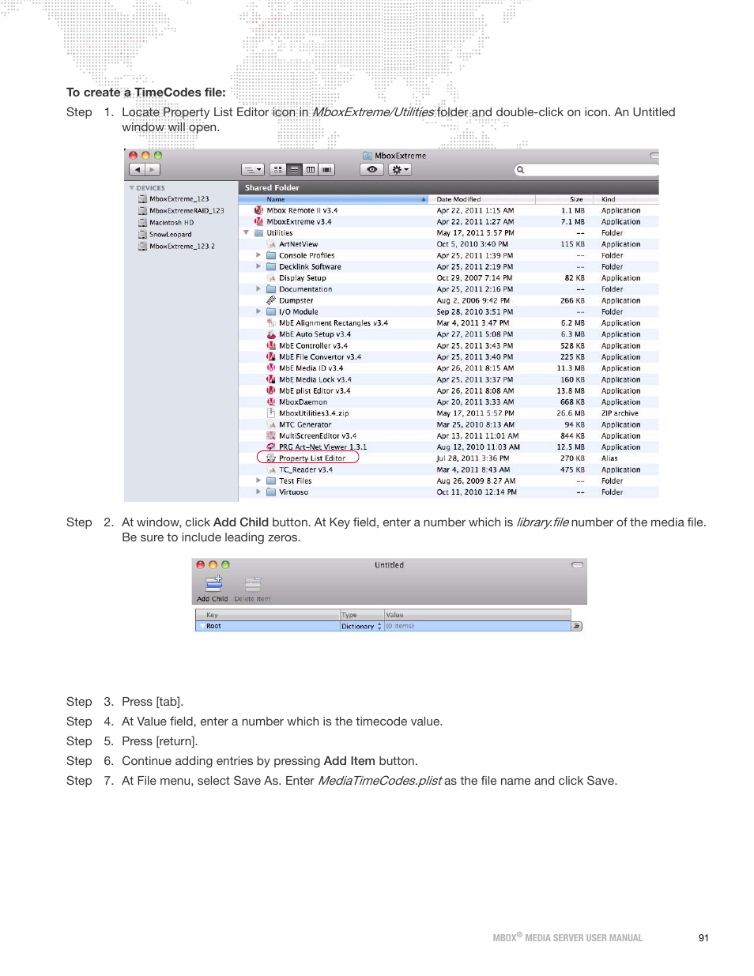
Task: Select MbE Alignment Rectangles v3.4 icon
Action: tap(271, 323)
